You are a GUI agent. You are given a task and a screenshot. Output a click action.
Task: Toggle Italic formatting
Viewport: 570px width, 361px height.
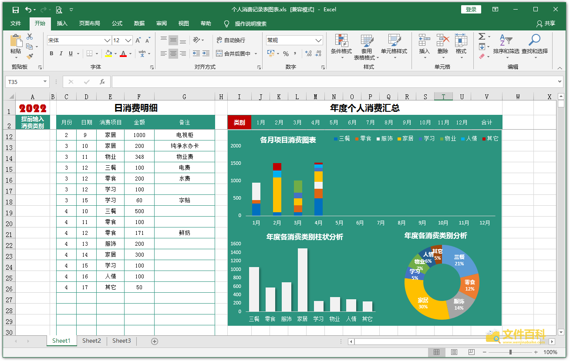pyautogui.click(x=61, y=53)
